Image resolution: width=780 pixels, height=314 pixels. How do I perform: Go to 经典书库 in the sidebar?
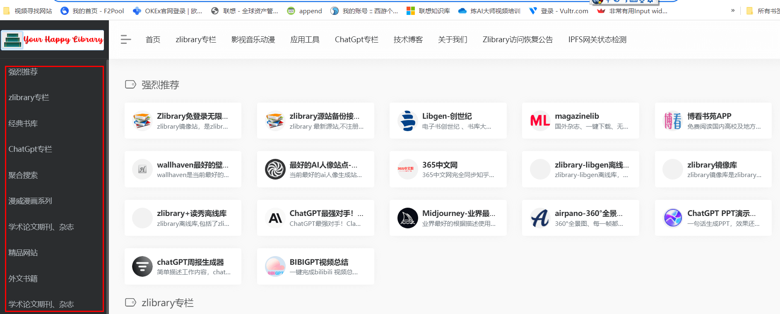23,124
